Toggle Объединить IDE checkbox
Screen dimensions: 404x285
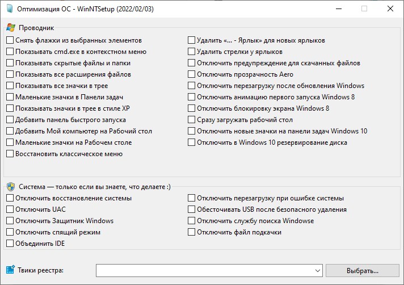coord(10,244)
